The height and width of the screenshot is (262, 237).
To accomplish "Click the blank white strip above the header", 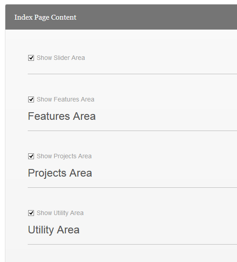I will click(118, 2).
